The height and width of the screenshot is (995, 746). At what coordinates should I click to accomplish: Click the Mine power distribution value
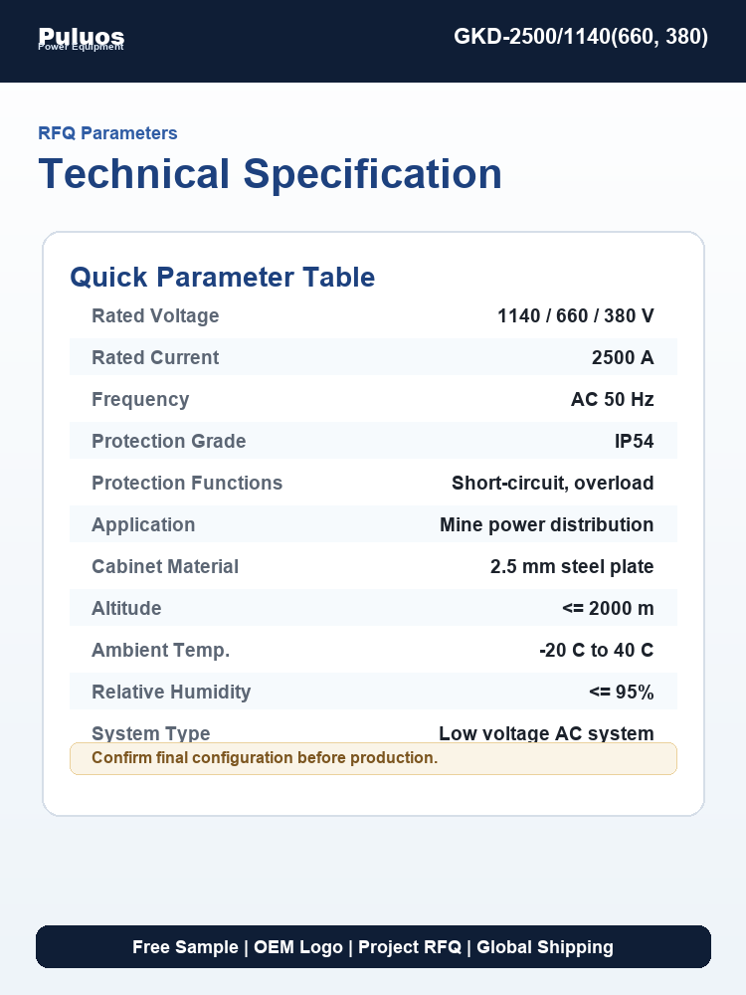coord(546,524)
